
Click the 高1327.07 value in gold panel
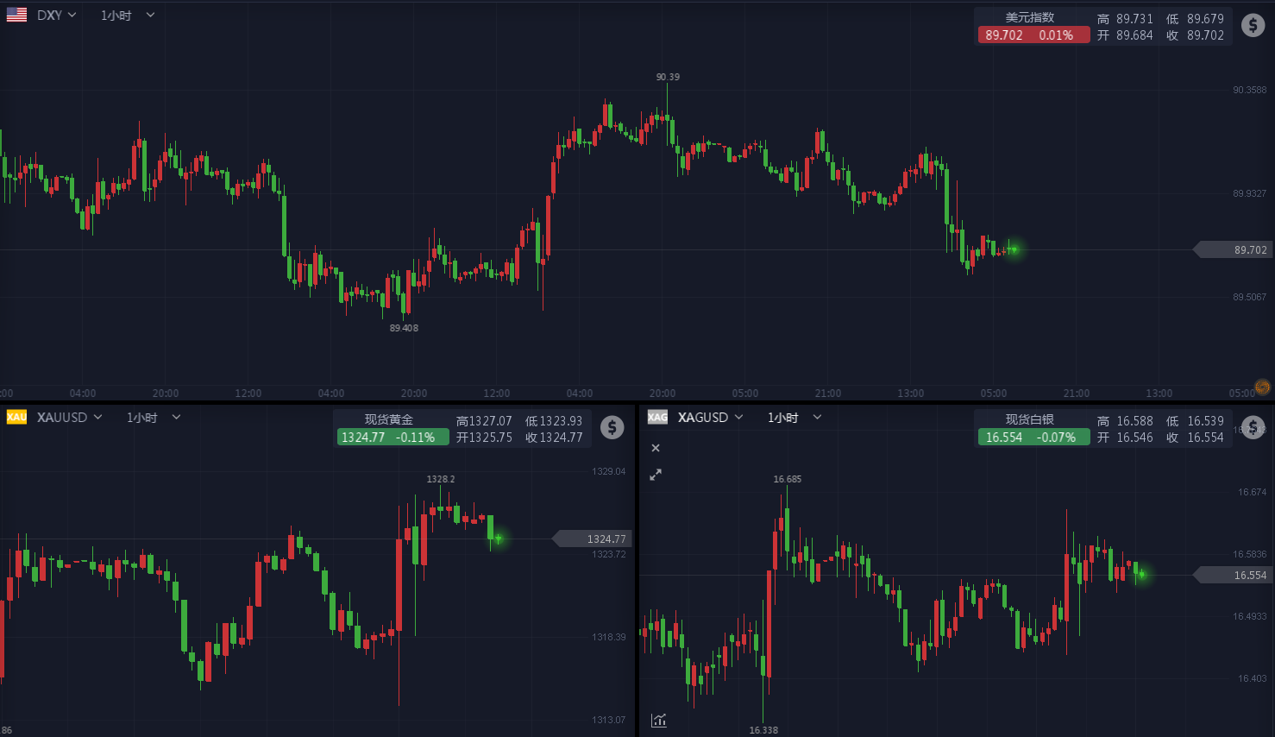[x=484, y=421]
